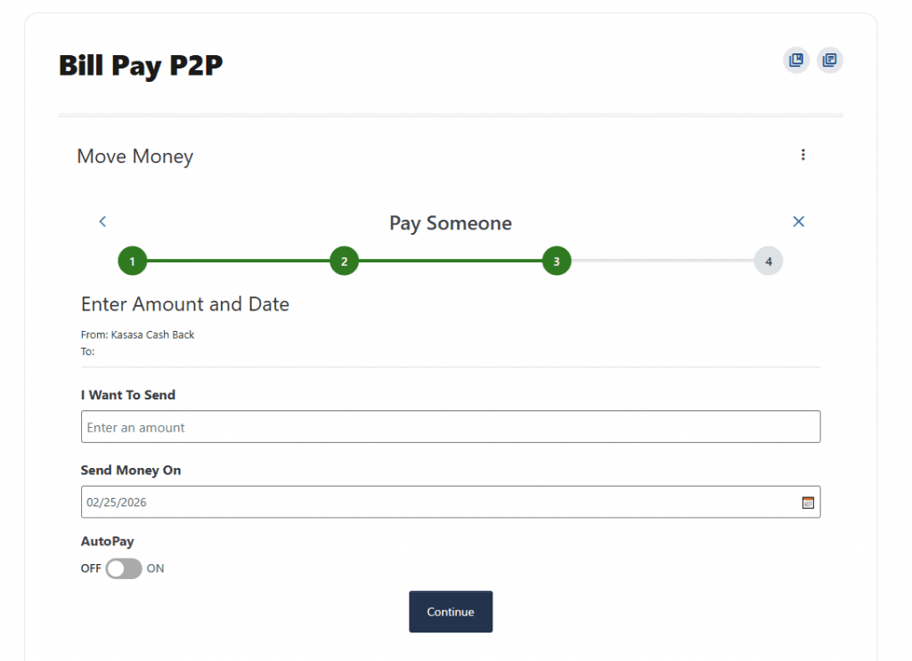Jump to step 1 circle
The image size is (912, 661).
132,262
